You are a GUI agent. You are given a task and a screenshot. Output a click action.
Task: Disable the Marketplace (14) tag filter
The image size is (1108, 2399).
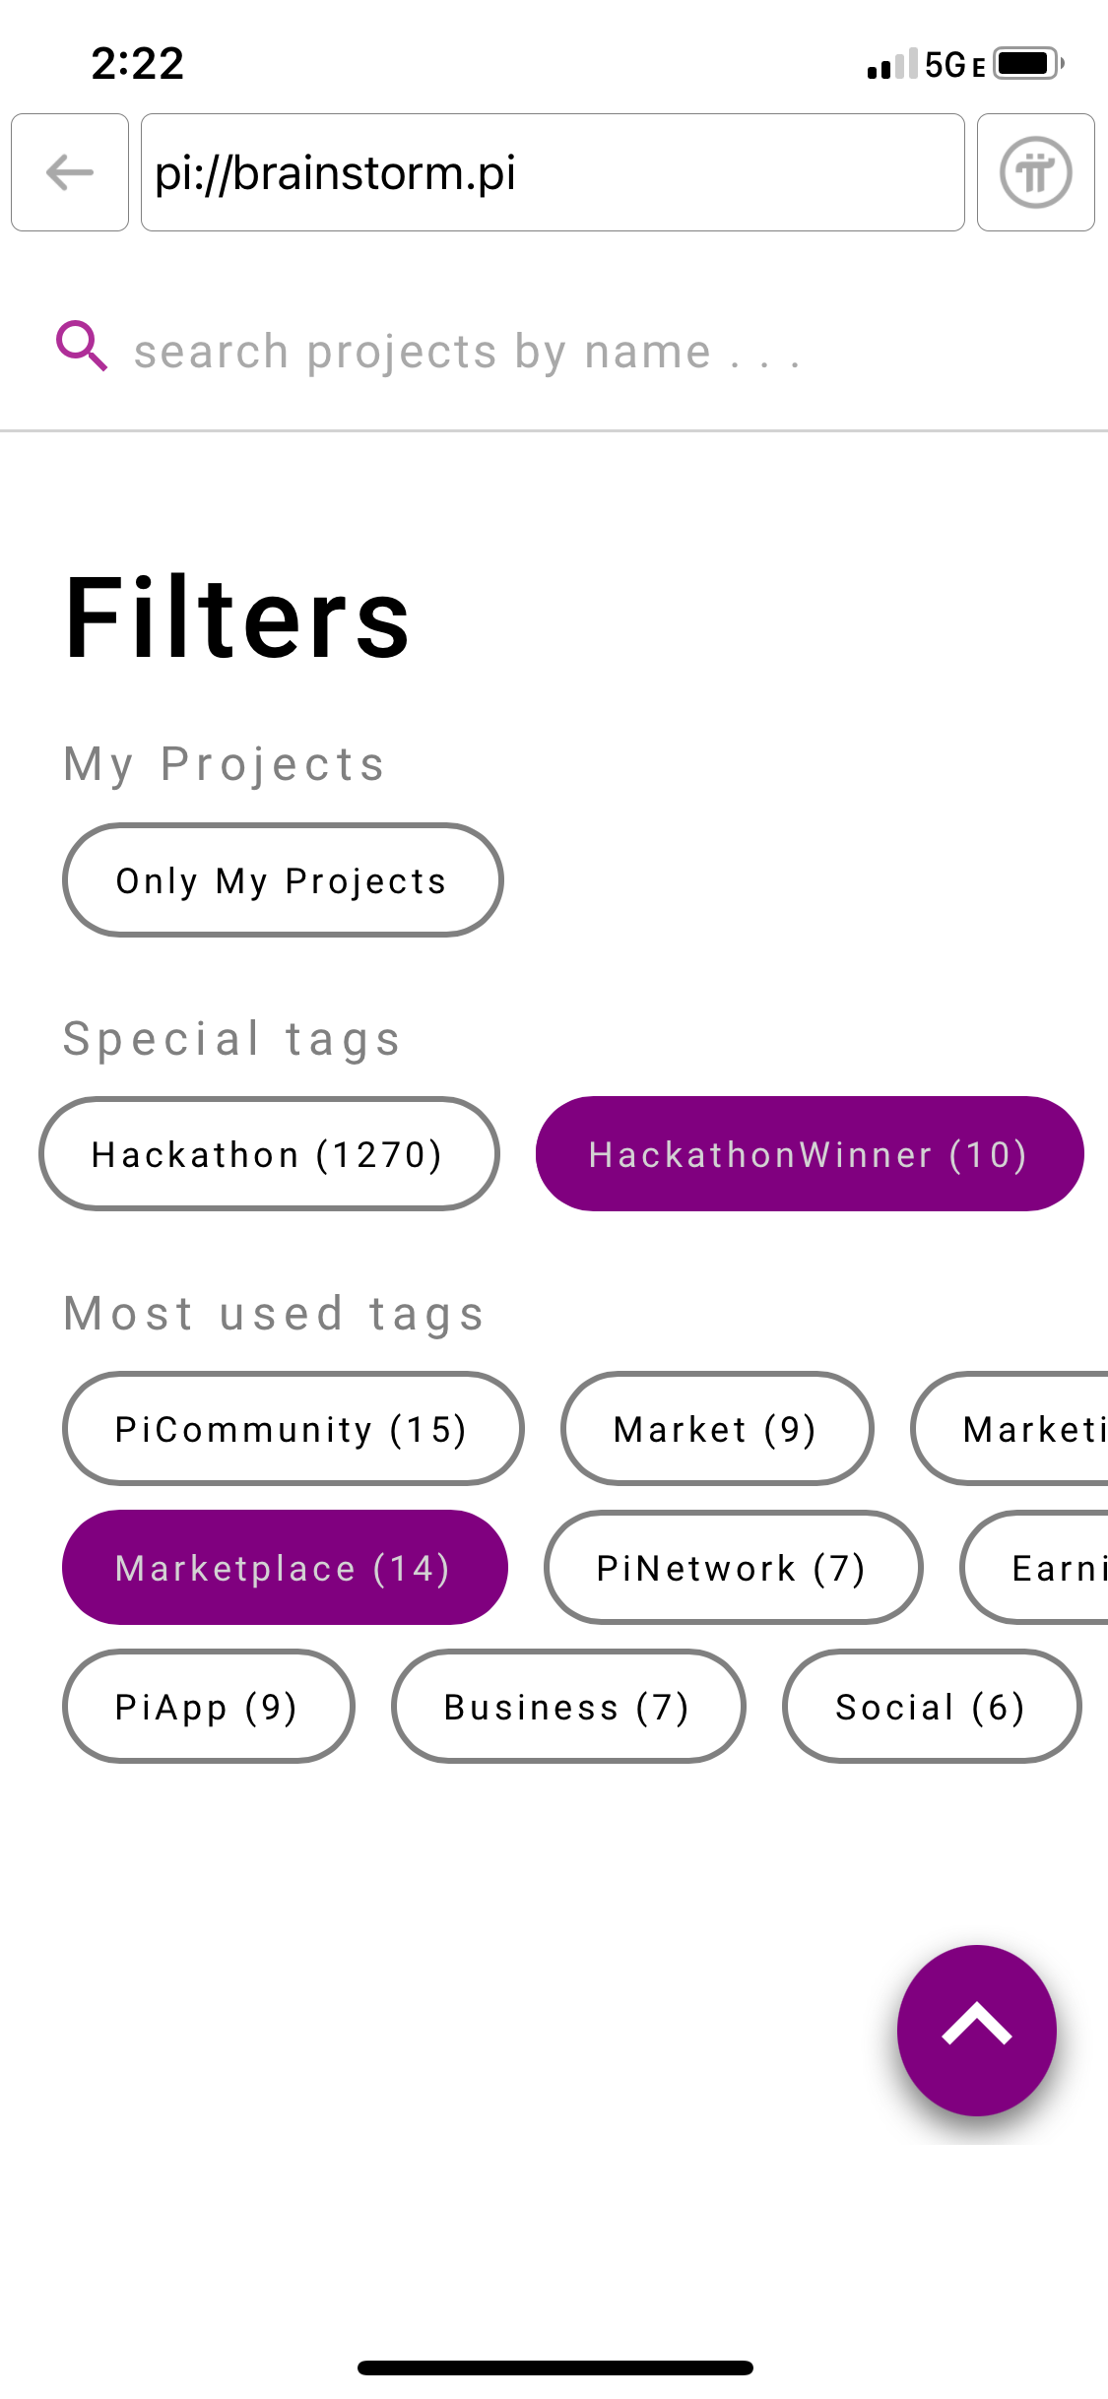click(285, 1568)
